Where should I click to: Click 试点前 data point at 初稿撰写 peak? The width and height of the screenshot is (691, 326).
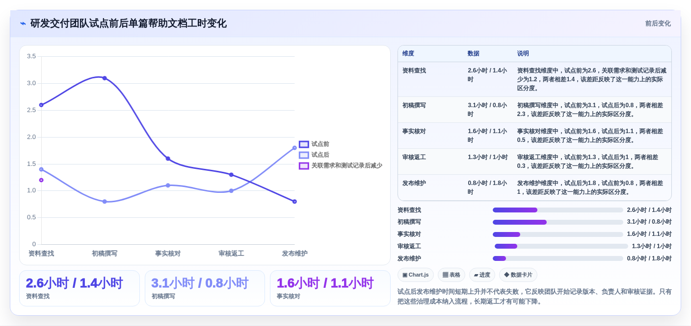tap(105, 78)
